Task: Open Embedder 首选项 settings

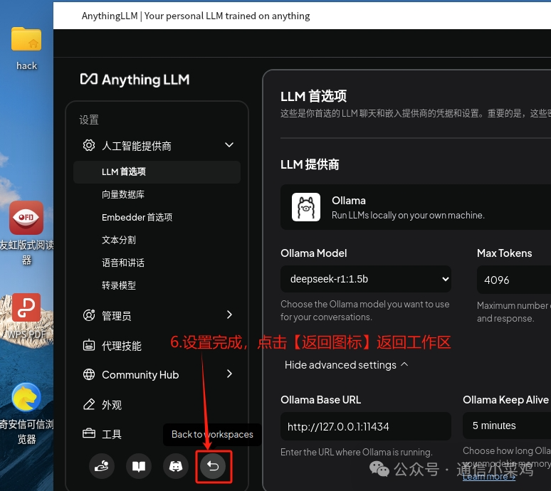Action: [x=137, y=218]
